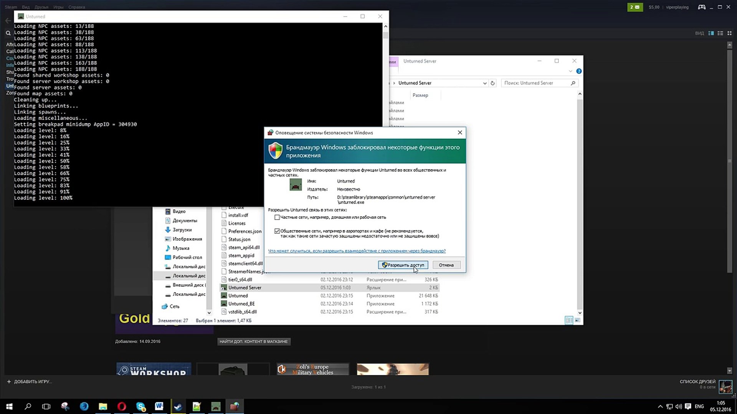
Task: Click the 'Размер' column header
Action: [420, 95]
